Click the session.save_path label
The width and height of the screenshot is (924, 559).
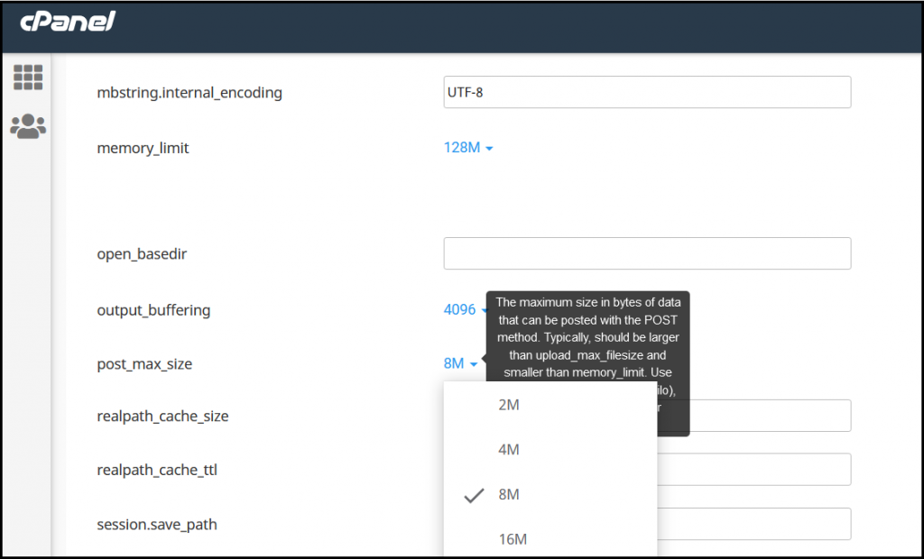click(x=157, y=524)
